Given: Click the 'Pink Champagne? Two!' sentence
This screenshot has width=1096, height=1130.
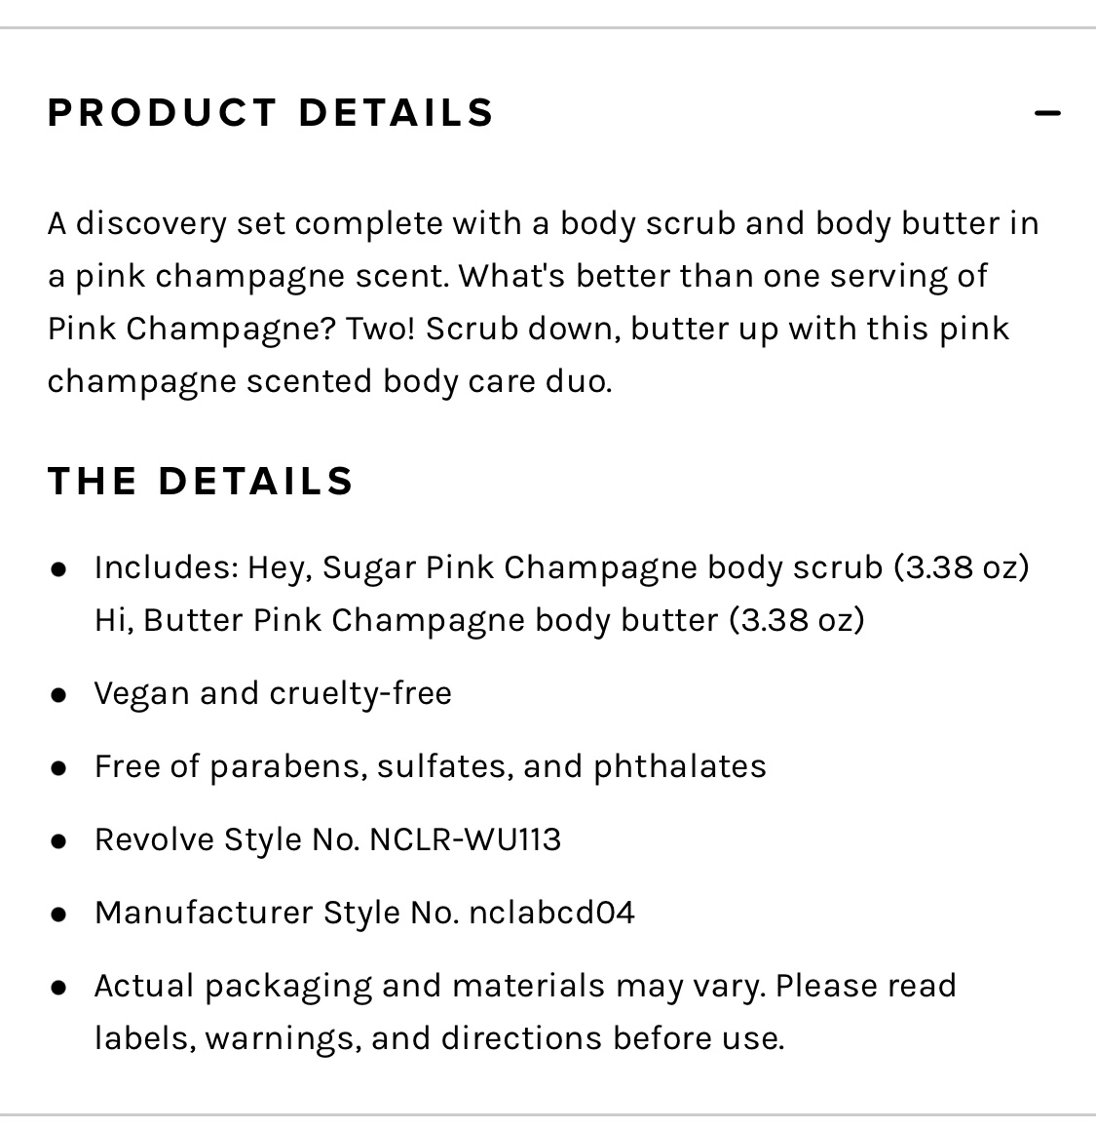Looking at the screenshot, I should 232,329.
